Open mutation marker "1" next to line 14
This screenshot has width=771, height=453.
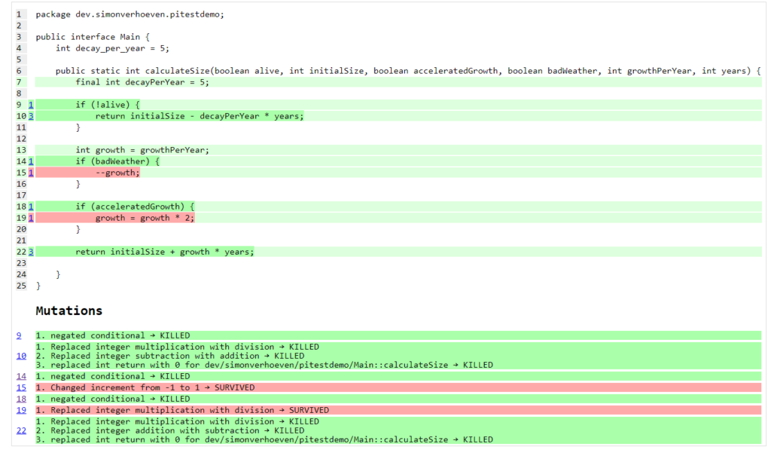coord(30,161)
